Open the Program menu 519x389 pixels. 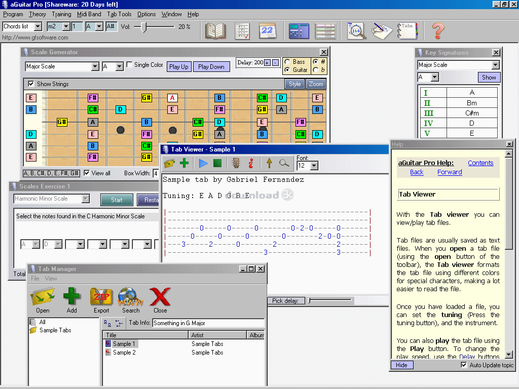point(13,14)
